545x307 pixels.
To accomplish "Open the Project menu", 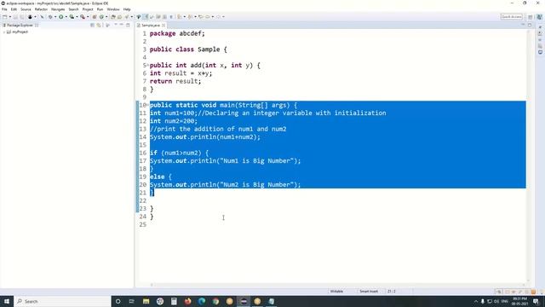I will point(88,9).
